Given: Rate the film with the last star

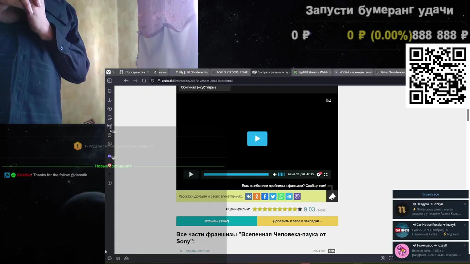Looking at the screenshot, I should pyautogui.click(x=300, y=209).
